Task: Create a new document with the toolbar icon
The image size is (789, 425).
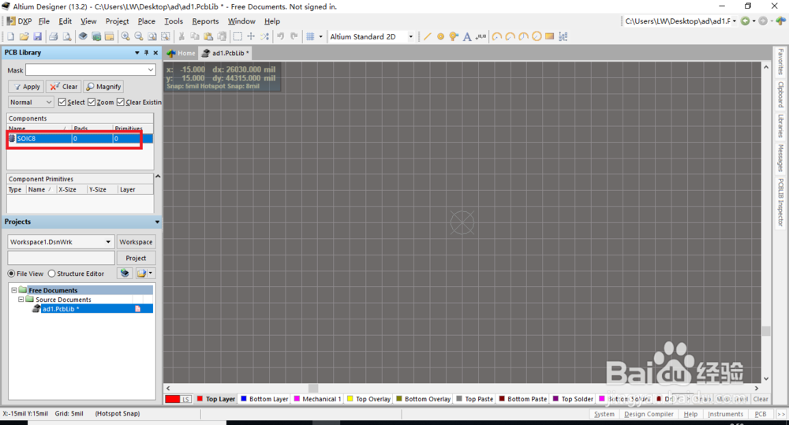Action: 10,36
